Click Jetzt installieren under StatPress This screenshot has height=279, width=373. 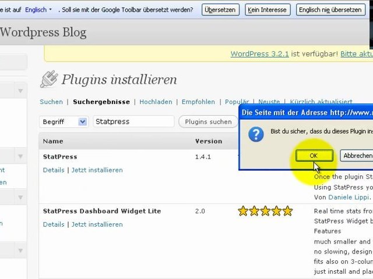click(x=97, y=170)
